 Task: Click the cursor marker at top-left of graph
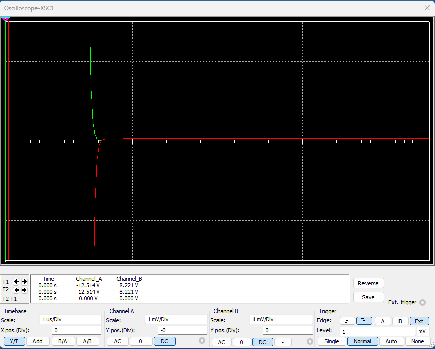point(6,19)
